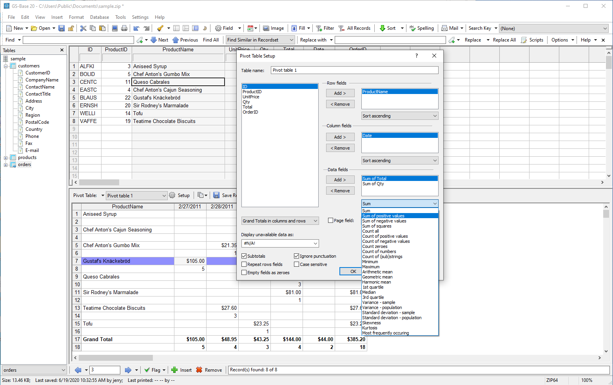This screenshot has height=385, width=613.
Task: Open the Format menu
Action: [76, 17]
